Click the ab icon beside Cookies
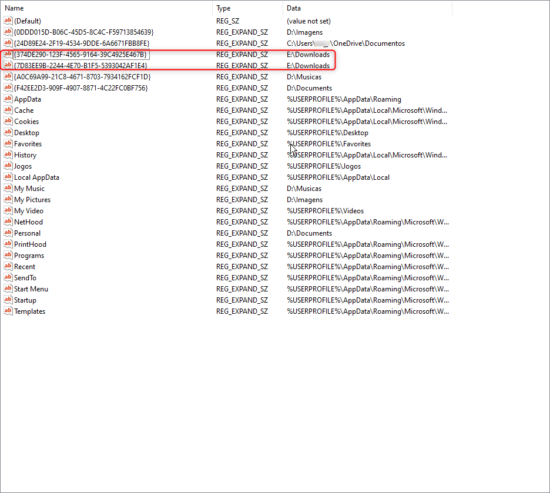The image size is (550, 493). point(7,121)
